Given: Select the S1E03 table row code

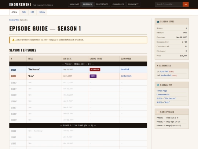Looking at the screenshot, I should coord(14,83).
